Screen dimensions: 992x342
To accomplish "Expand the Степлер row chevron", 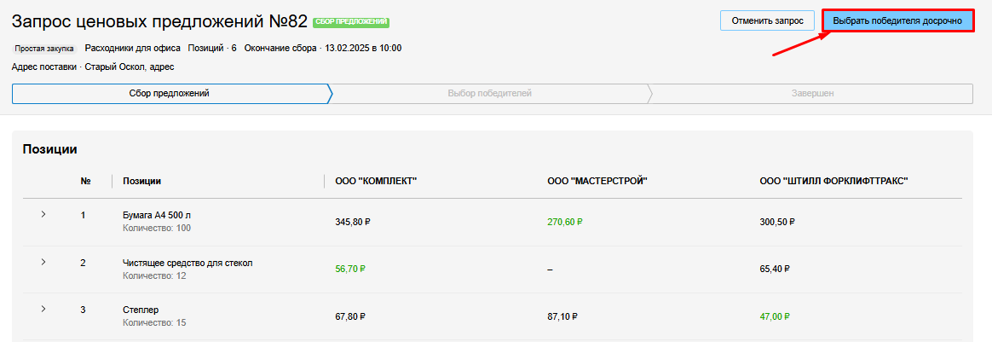I will (43, 309).
